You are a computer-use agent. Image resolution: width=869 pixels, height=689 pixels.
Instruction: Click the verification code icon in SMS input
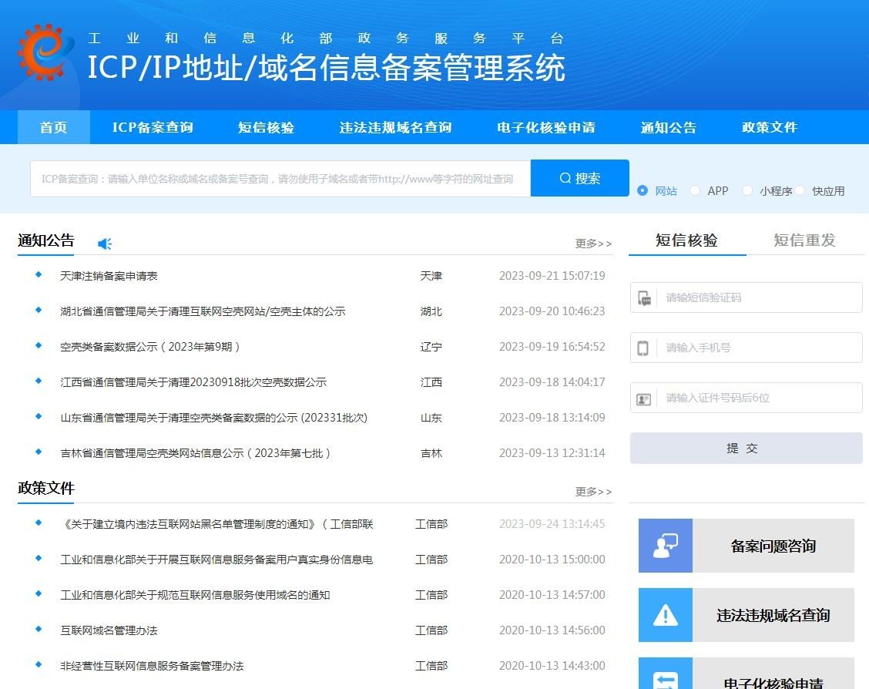pyautogui.click(x=646, y=297)
